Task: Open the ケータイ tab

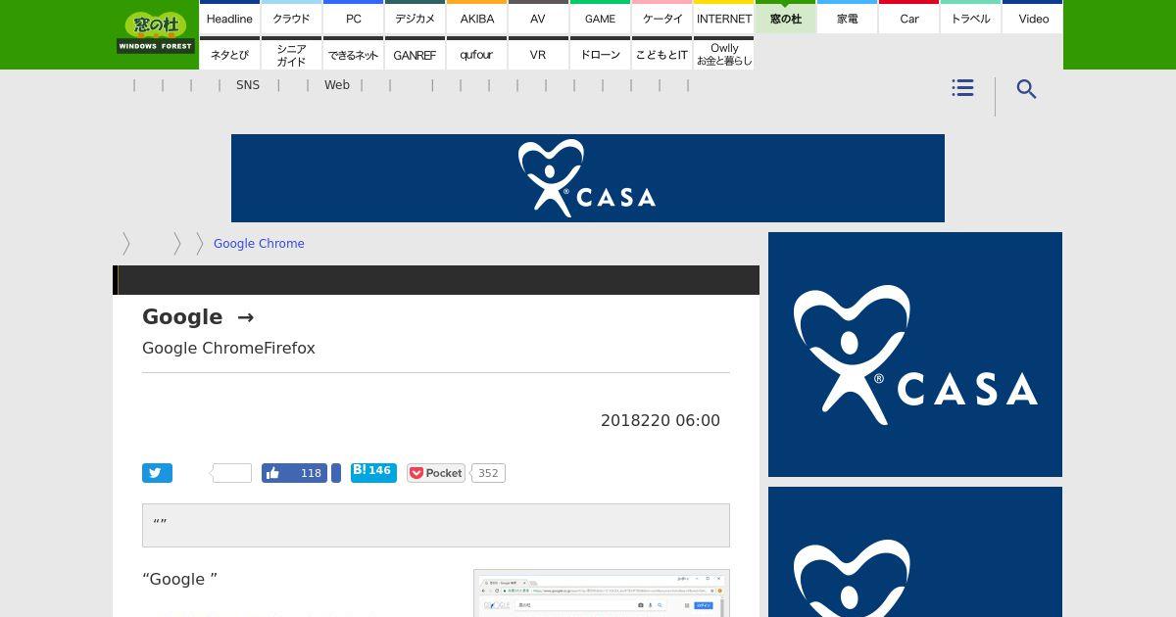Action: point(661,18)
